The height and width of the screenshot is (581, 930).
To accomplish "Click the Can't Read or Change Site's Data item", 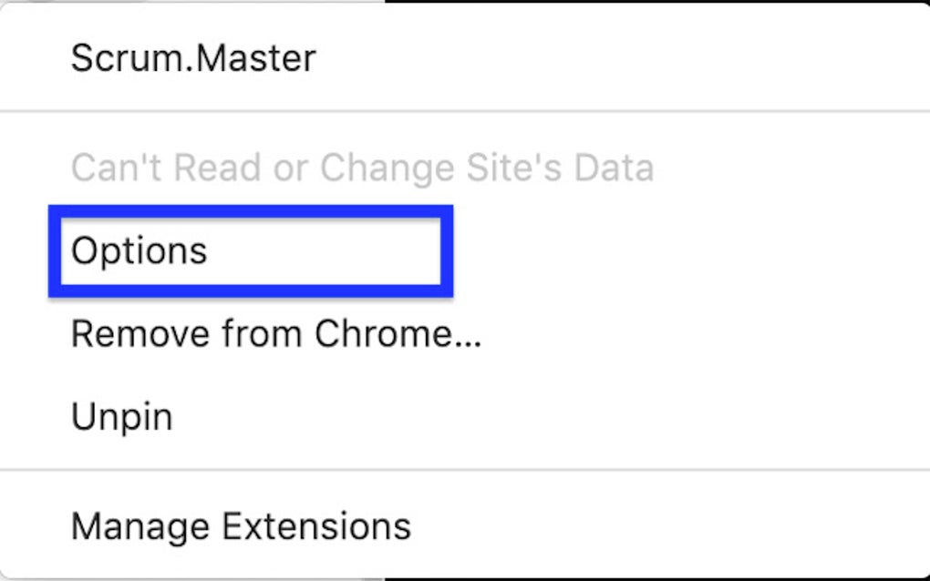I will (362, 168).
